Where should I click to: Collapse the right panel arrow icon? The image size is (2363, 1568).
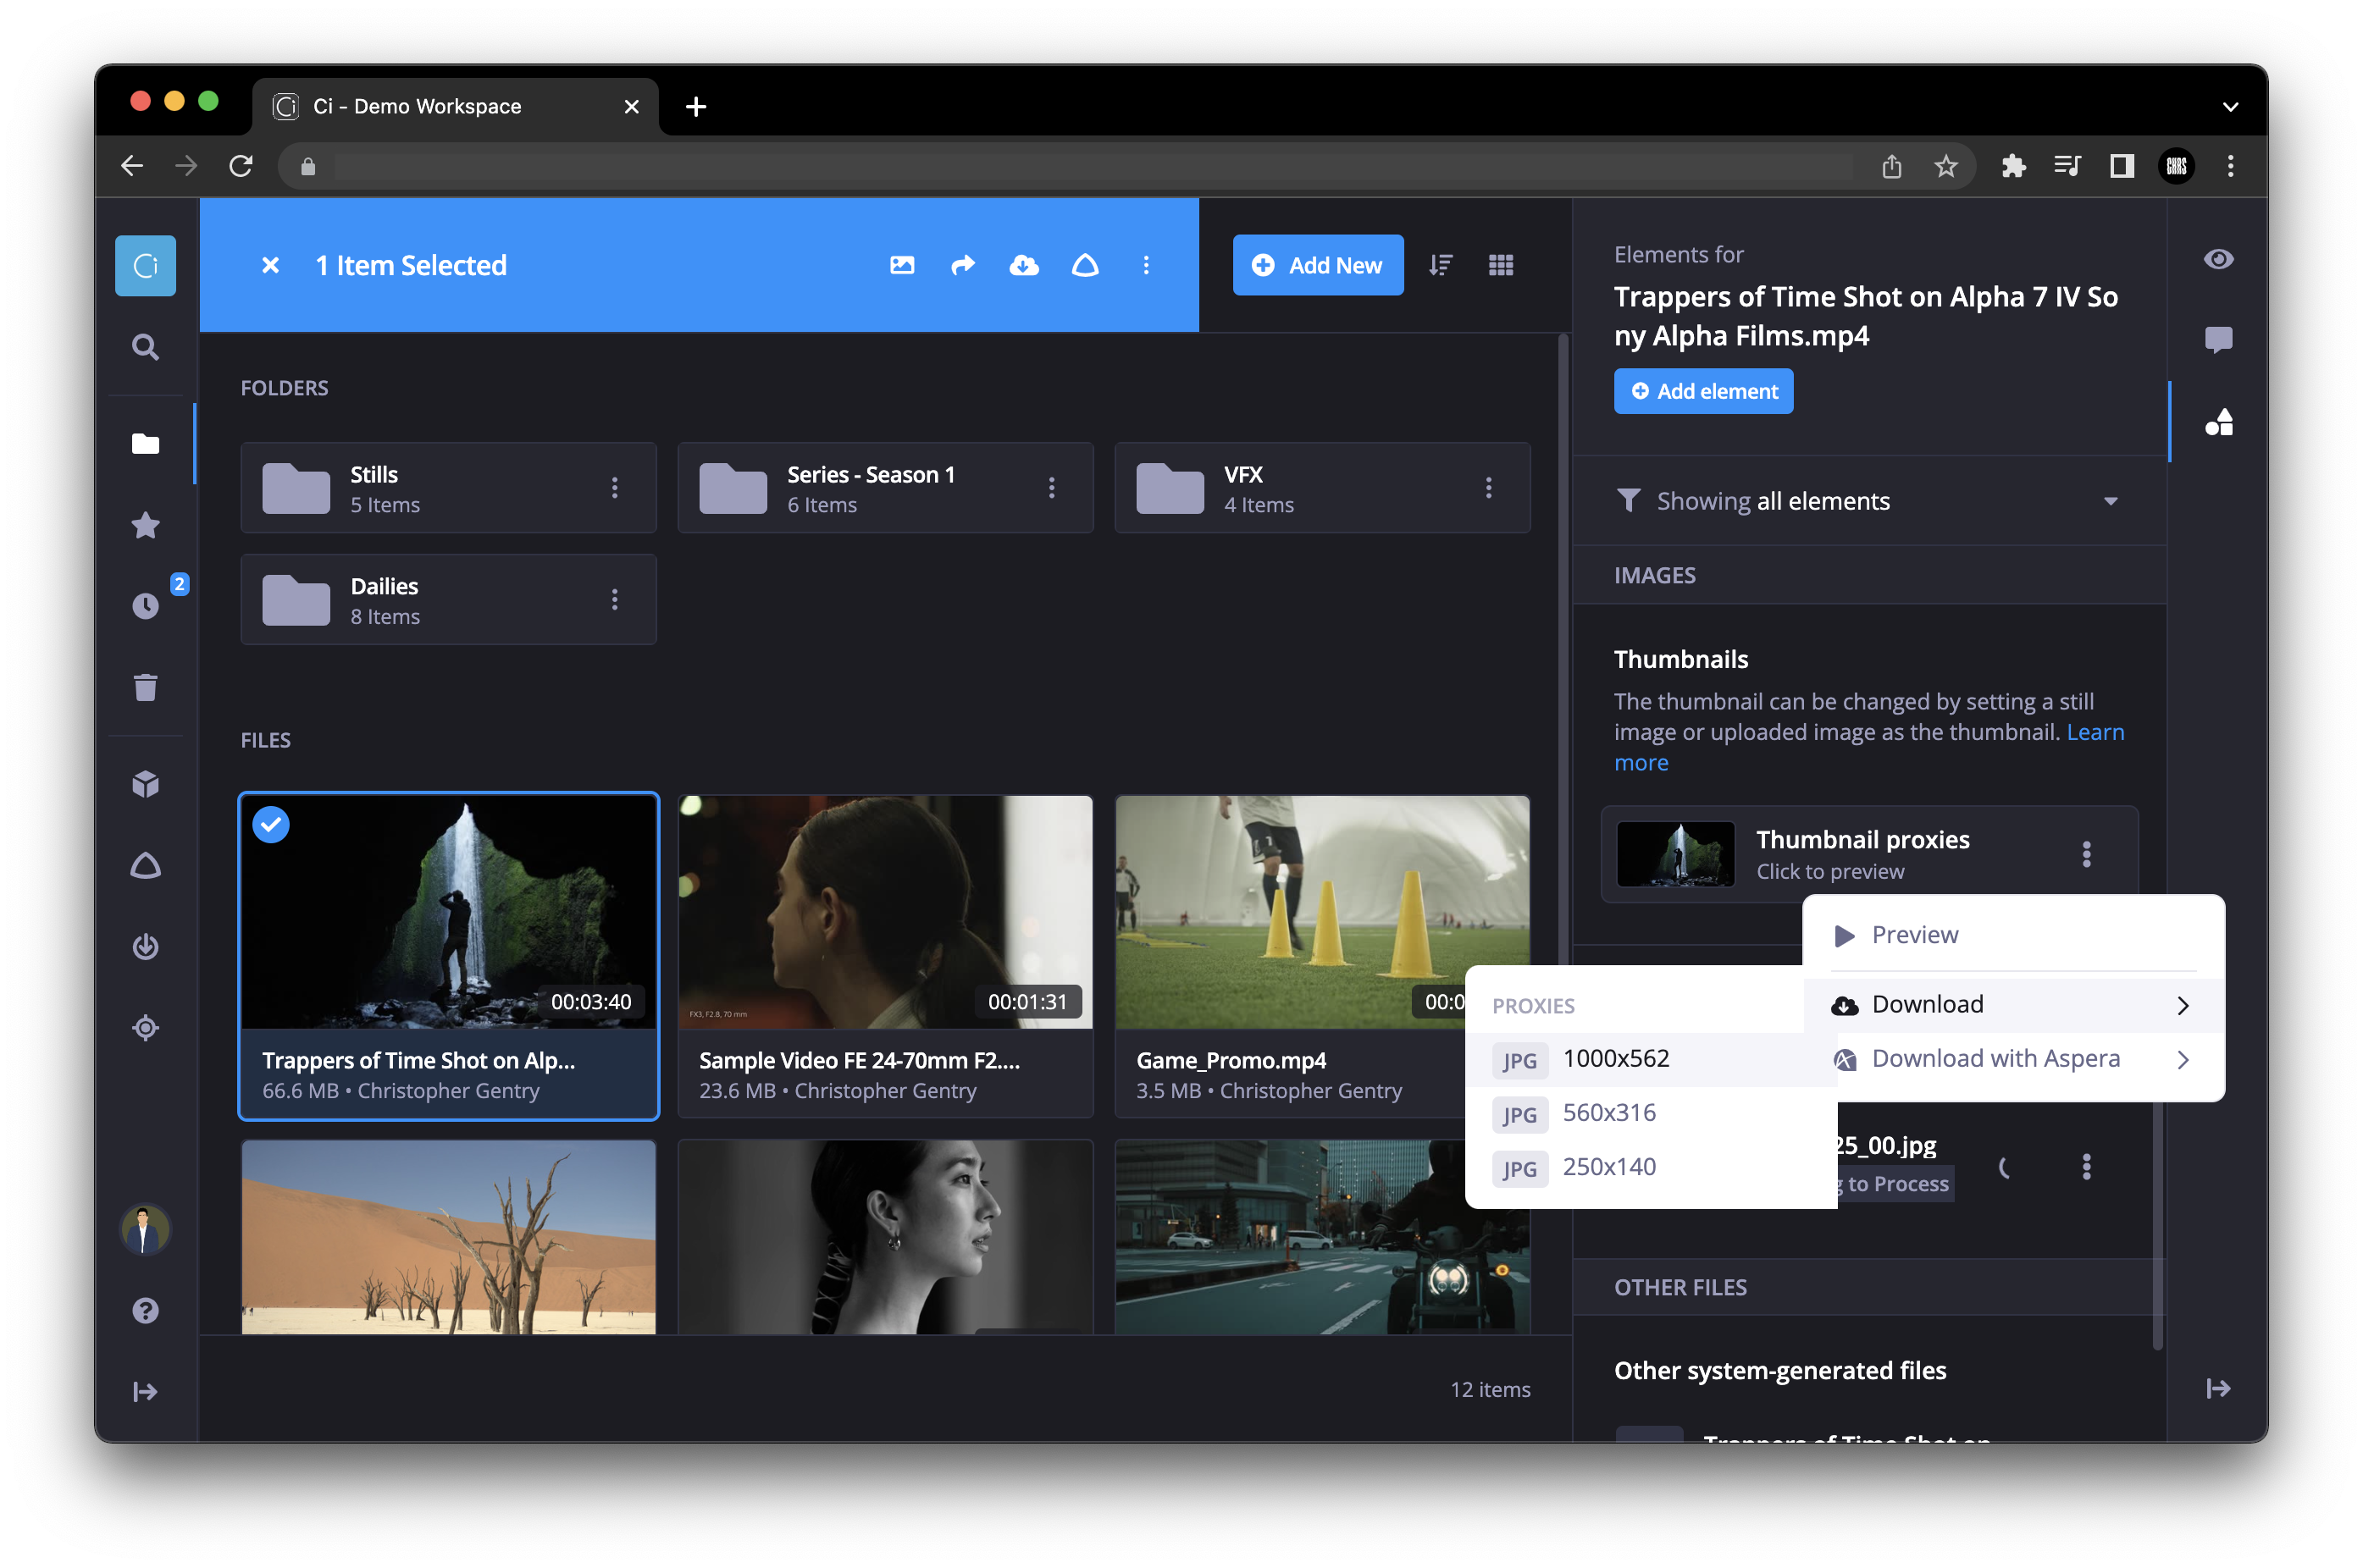[x=2218, y=1388]
